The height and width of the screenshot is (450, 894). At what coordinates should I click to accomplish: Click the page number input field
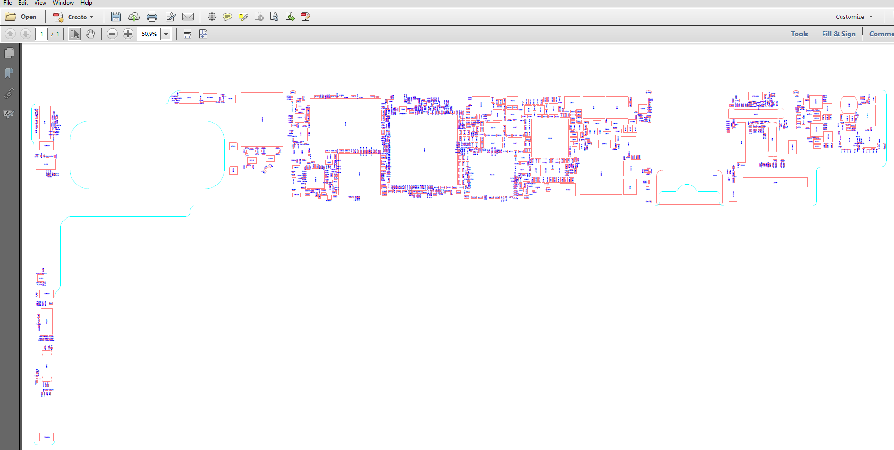point(42,34)
